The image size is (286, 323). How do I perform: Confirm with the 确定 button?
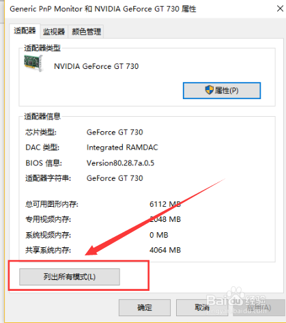[x=145, y=307]
